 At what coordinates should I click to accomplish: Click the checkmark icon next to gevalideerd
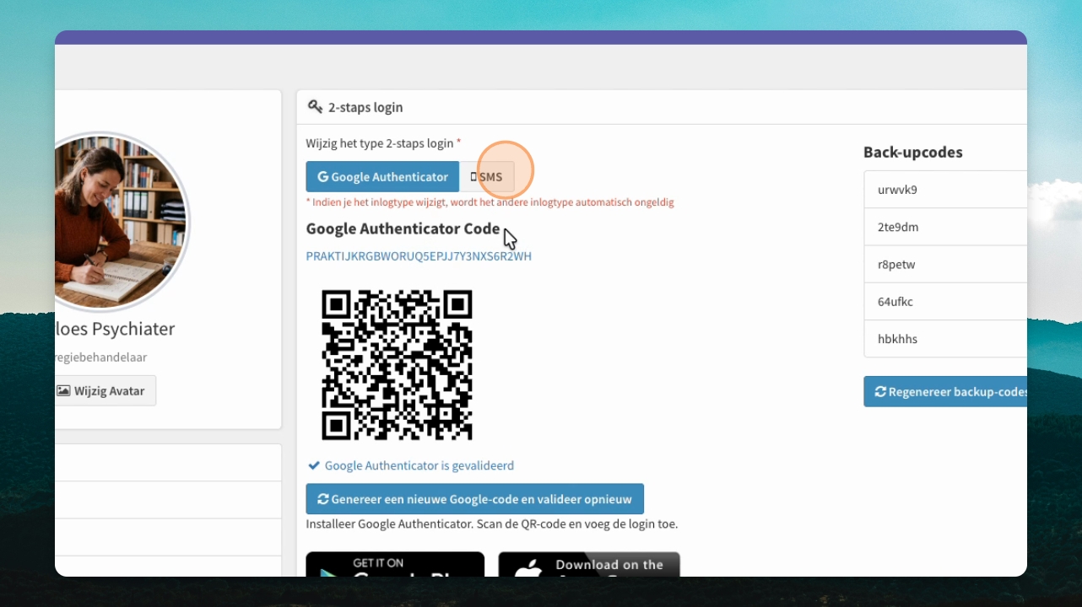pos(314,465)
